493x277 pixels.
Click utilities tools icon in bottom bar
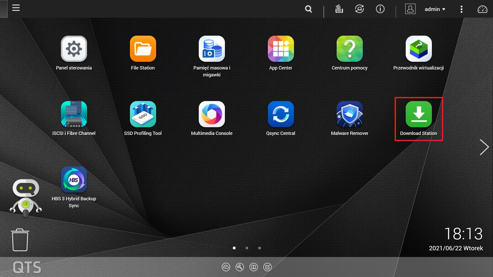pyautogui.click(x=240, y=267)
